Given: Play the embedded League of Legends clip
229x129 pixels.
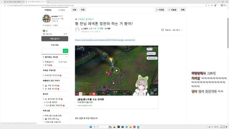Looking at the screenshot, I should tap(116, 71).
